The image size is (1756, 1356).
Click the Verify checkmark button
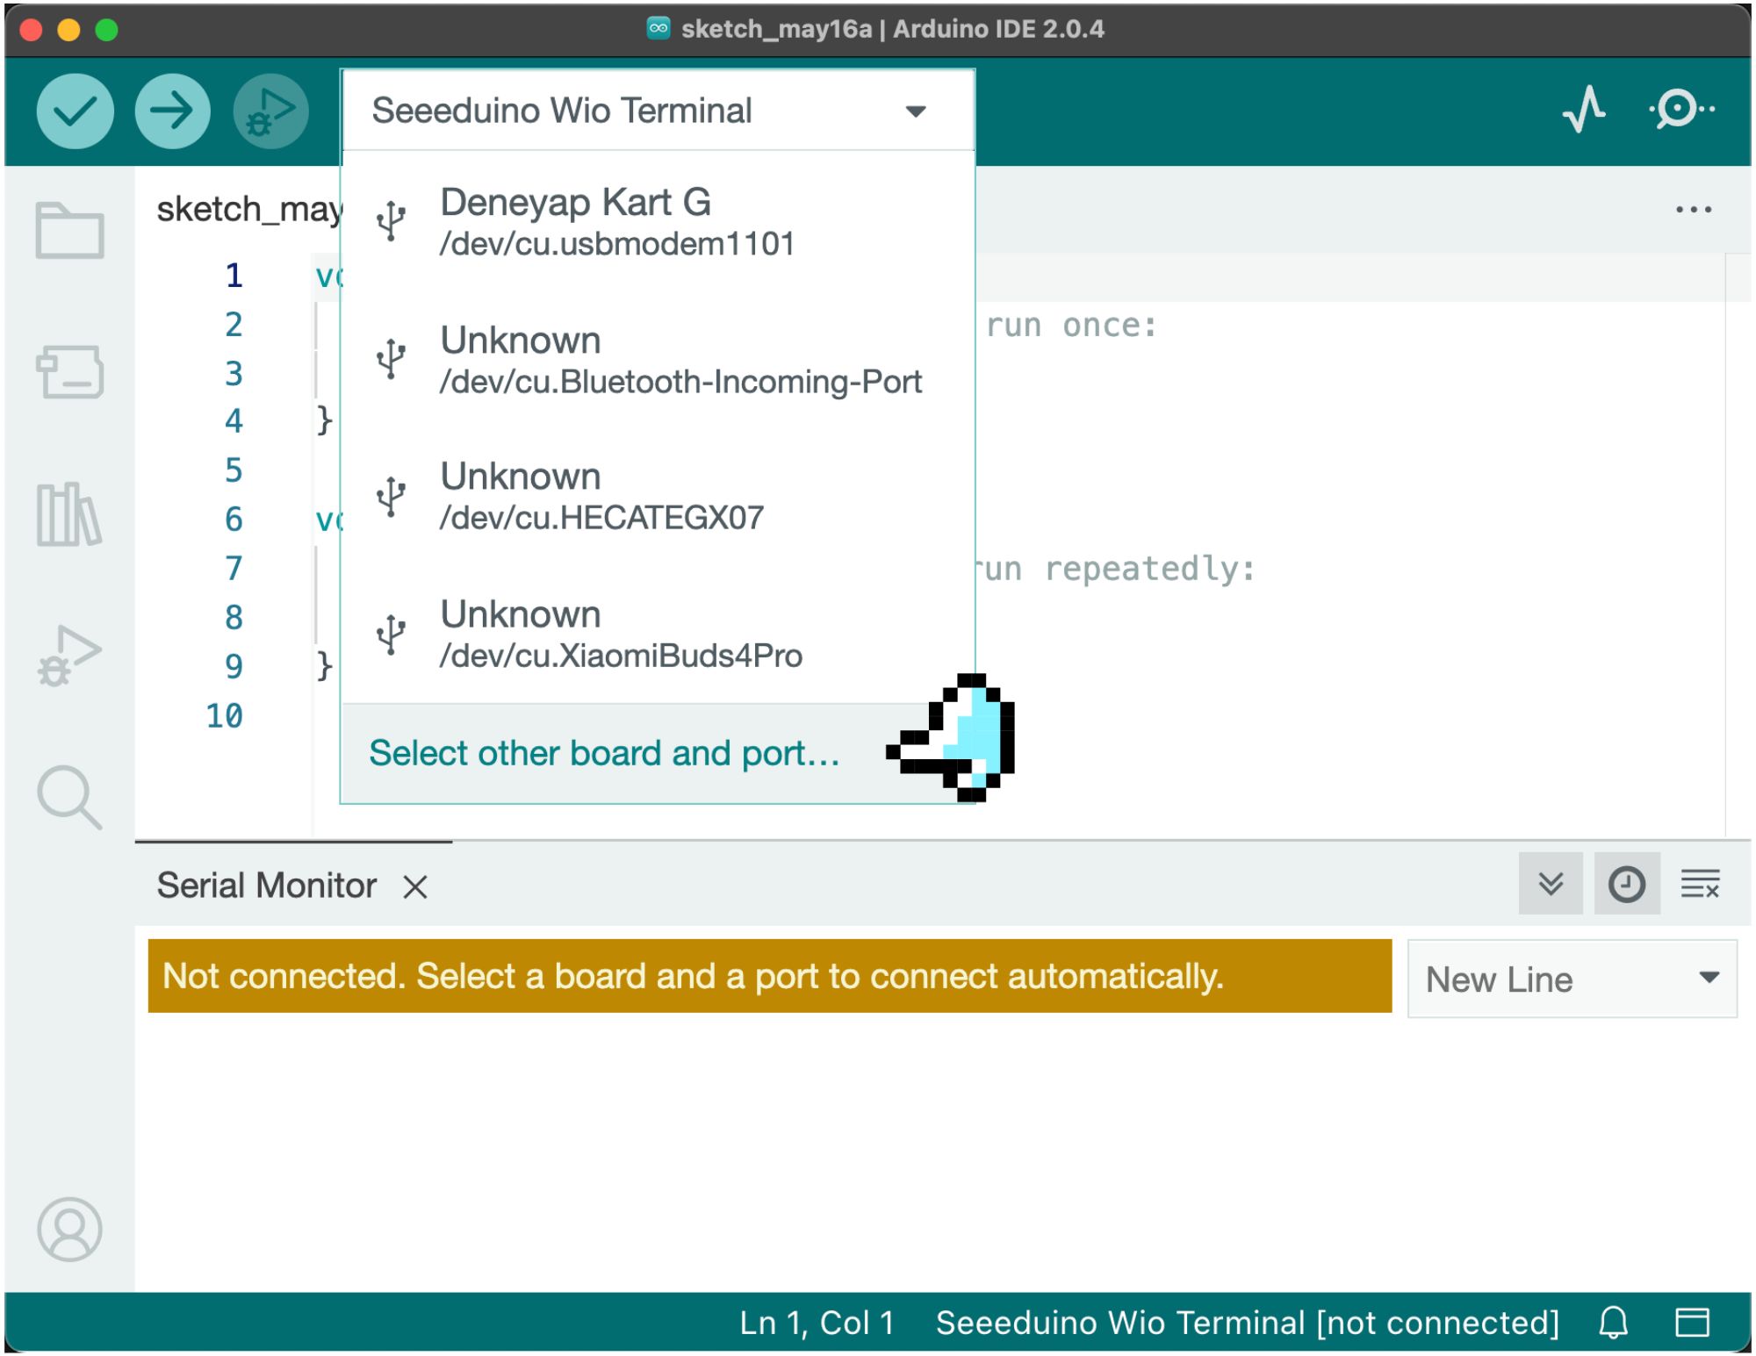[75, 111]
